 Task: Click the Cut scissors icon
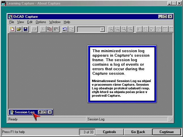click(43, 29)
